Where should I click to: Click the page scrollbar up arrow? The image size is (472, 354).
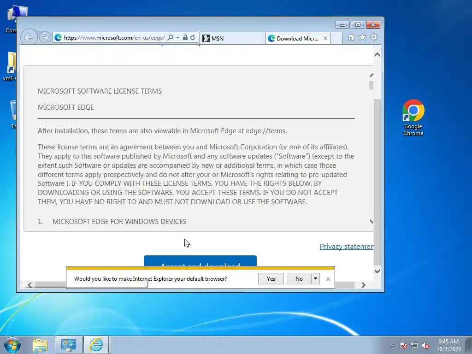click(x=377, y=55)
